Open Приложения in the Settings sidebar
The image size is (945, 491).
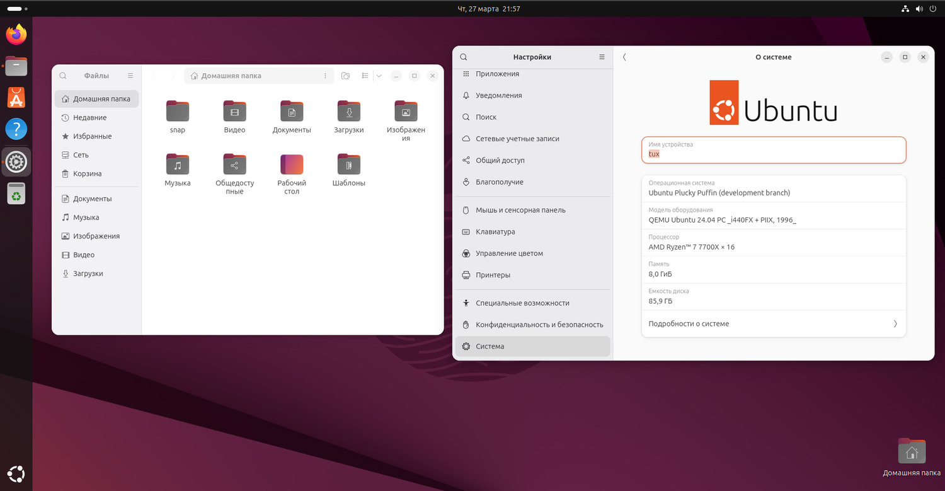point(532,74)
